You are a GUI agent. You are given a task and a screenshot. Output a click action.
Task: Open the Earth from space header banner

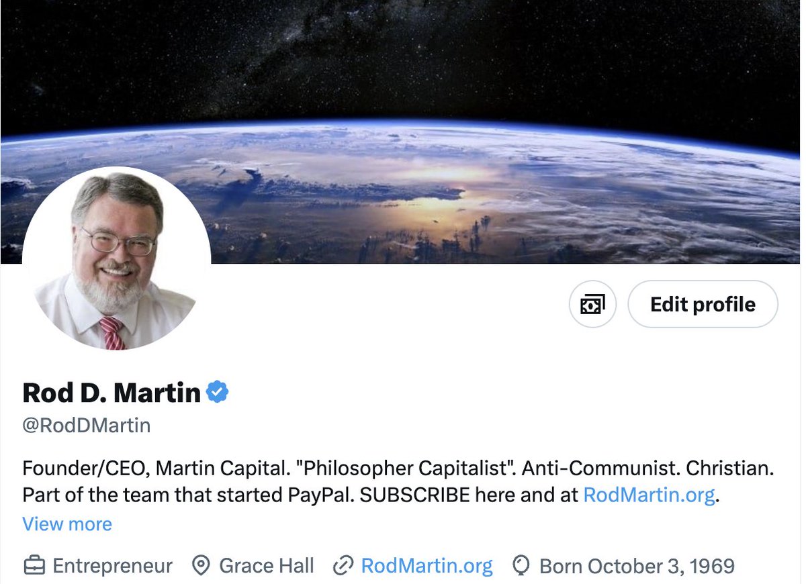pyautogui.click(x=403, y=132)
